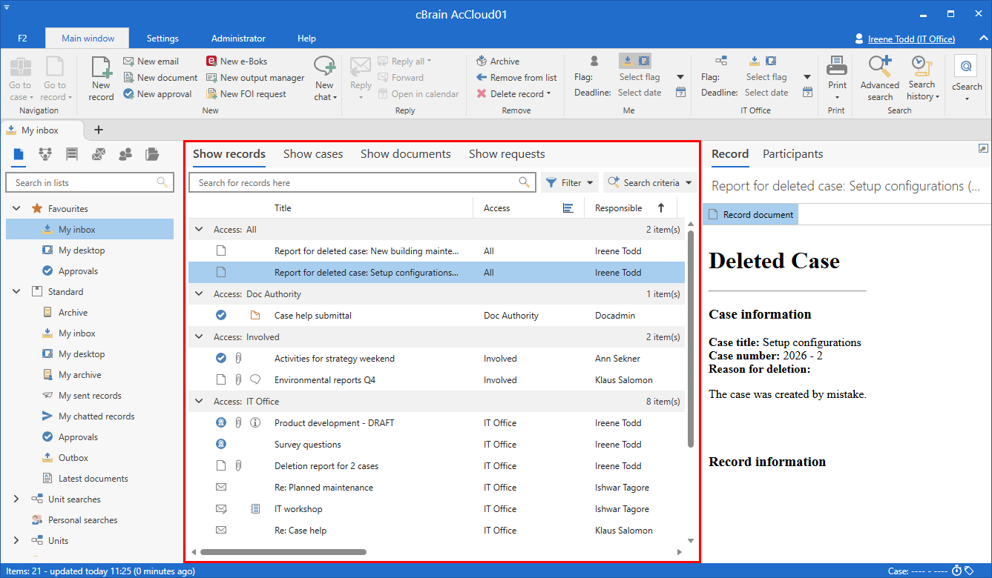Click the stopwatch icon in status bar
Screen dimensions: 992x578
point(957,571)
